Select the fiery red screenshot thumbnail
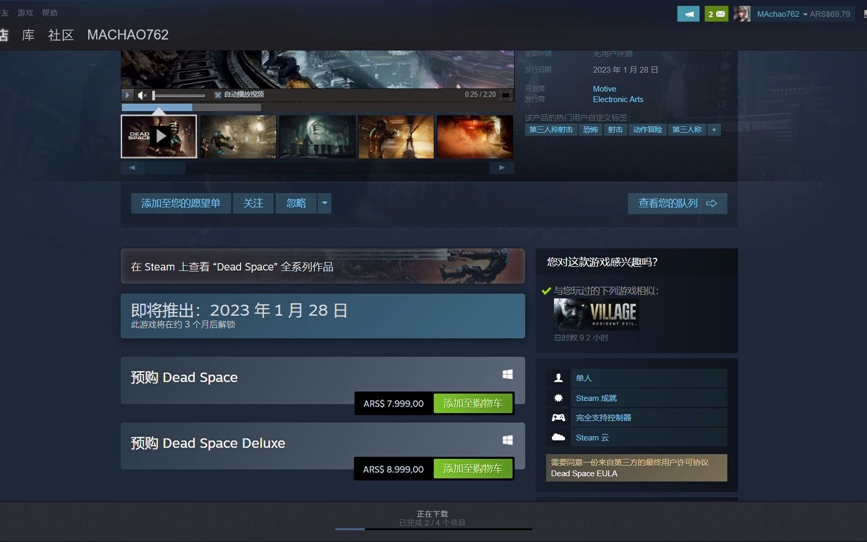This screenshot has width=867, height=542. (475, 137)
